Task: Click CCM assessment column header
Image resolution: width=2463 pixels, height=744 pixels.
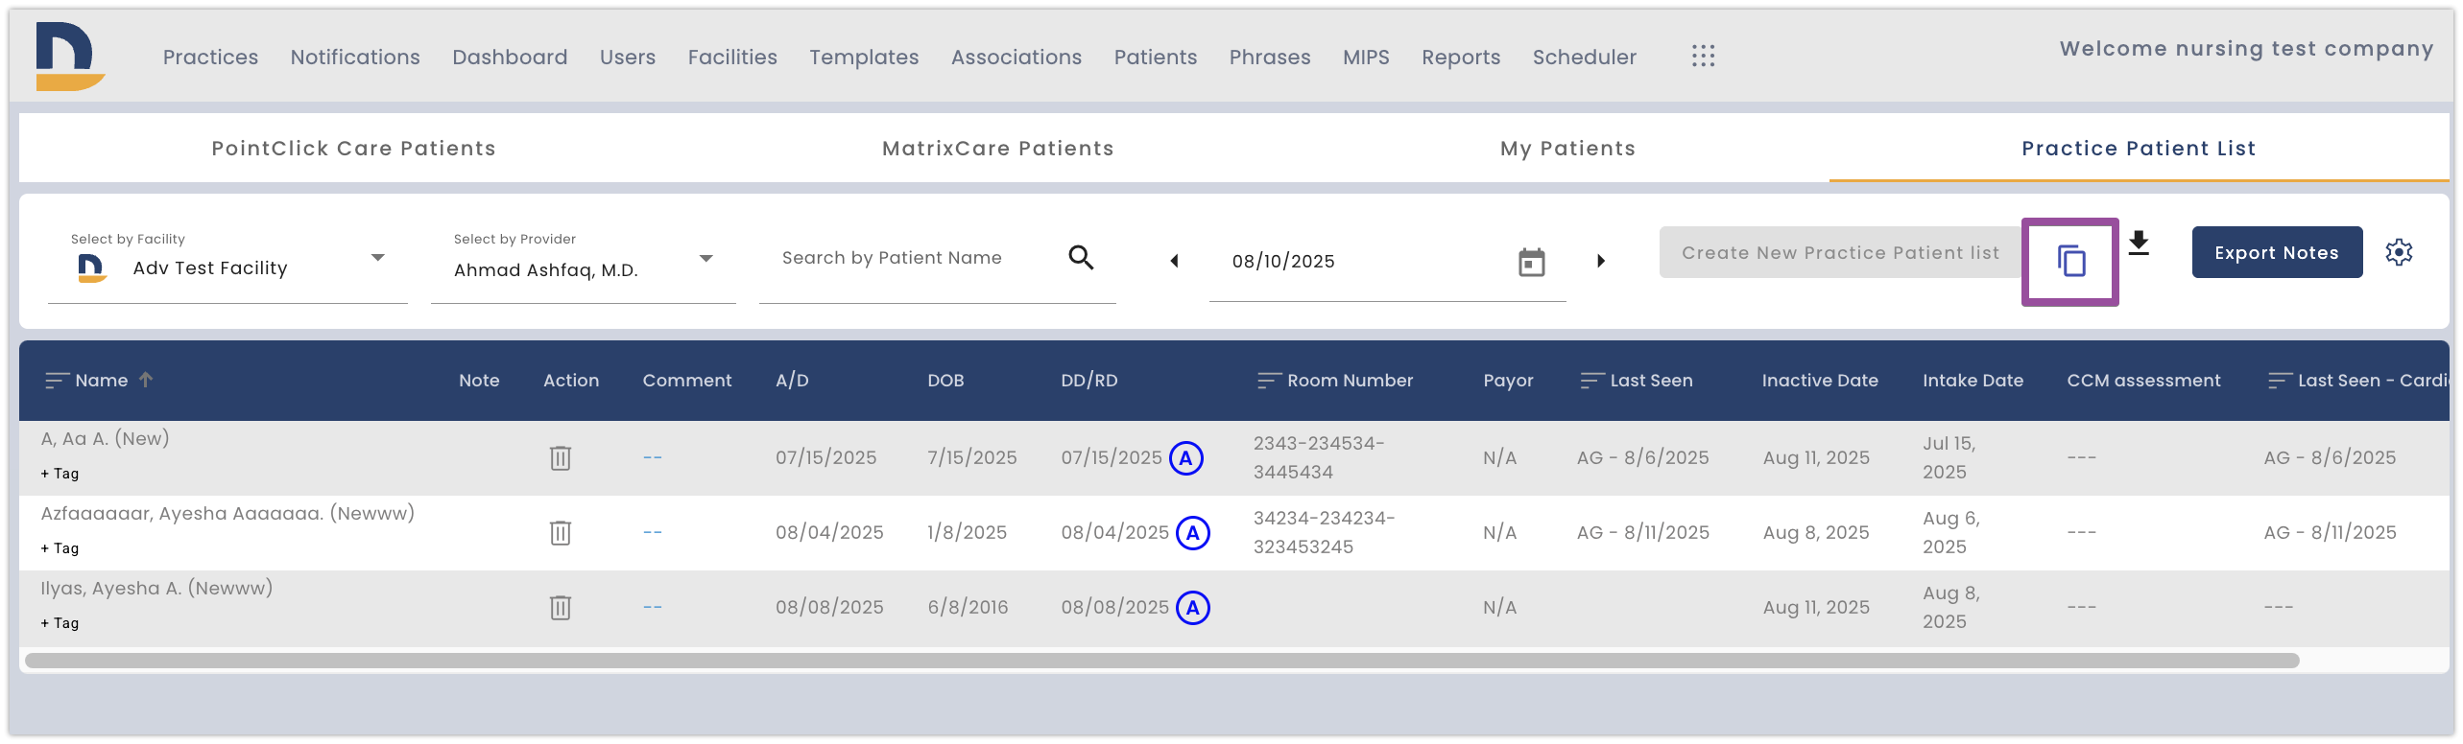Action: click(2143, 381)
